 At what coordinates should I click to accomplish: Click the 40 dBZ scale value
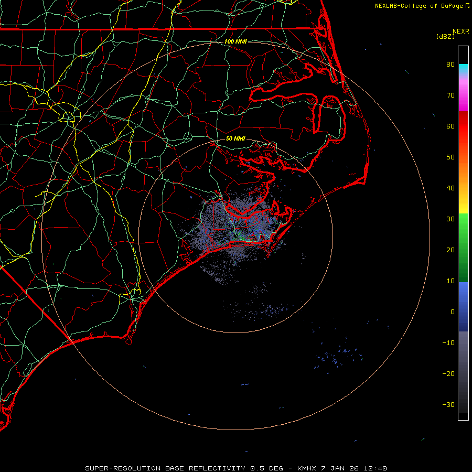(450, 188)
